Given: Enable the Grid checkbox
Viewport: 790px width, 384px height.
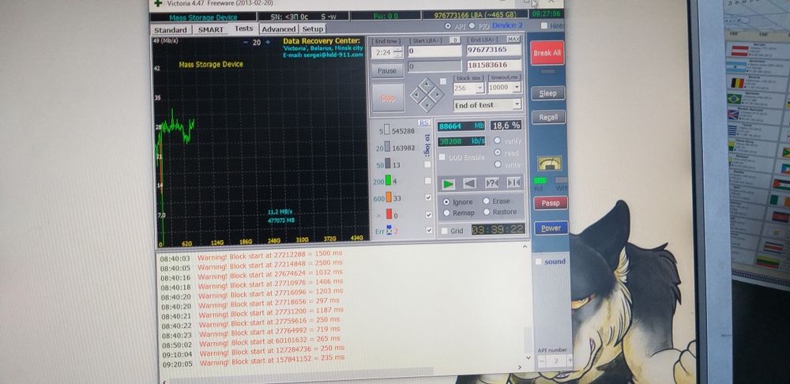Looking at the screenshot, I should [x=444, y=231].
